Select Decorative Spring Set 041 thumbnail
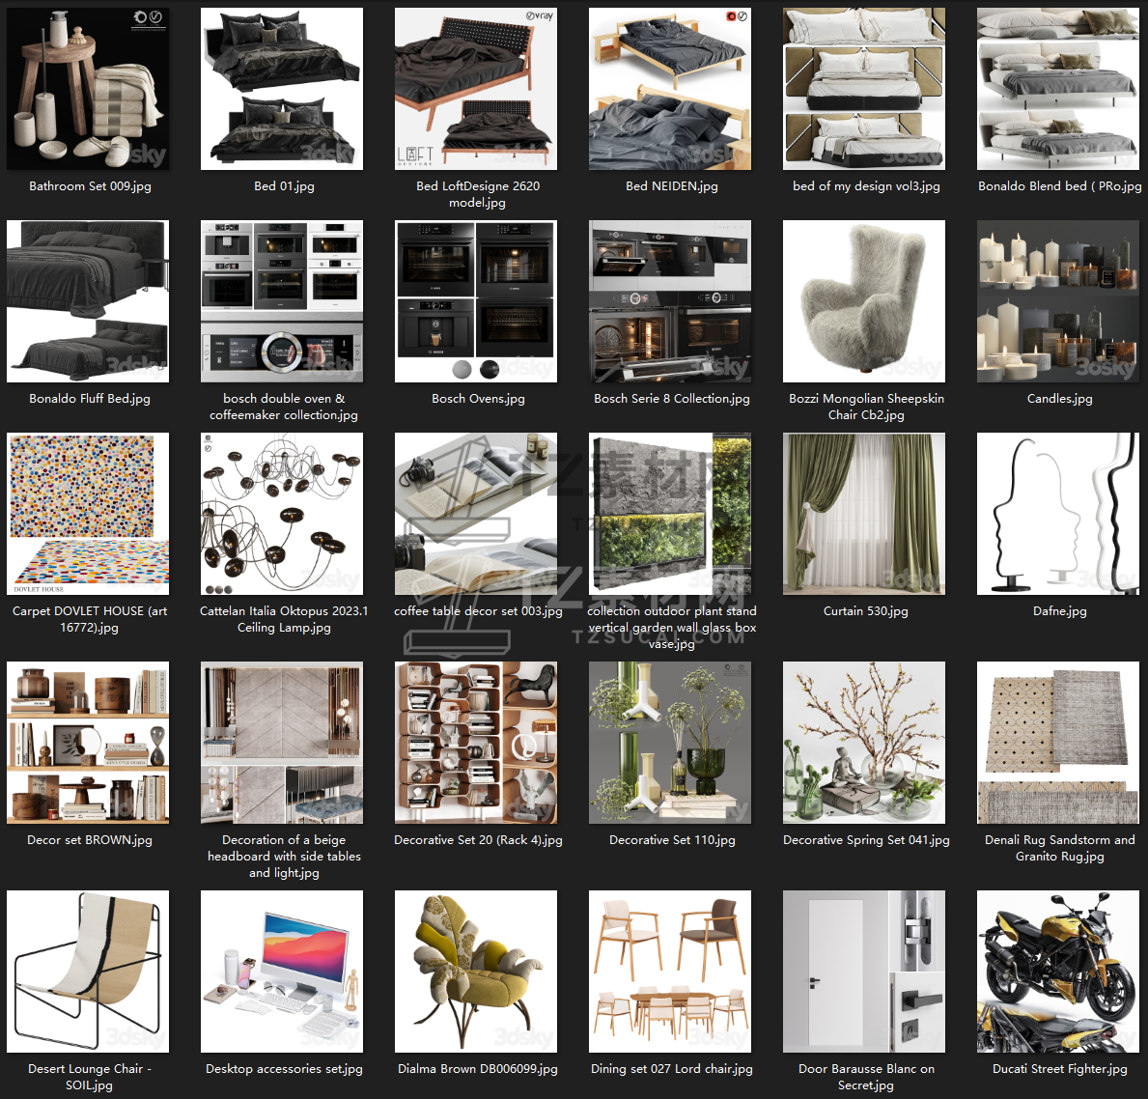Image resolution: width=1148 pixels, height=1099 pixels. pyautogui.click(x=864, y=743)
